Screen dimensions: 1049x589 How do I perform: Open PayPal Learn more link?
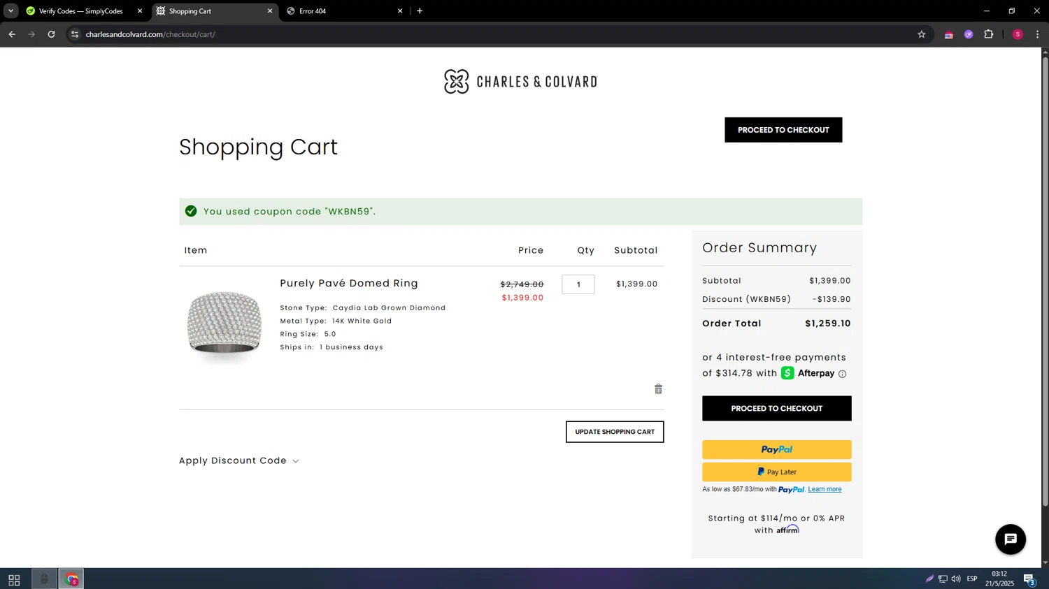click(x=825, y=490)
